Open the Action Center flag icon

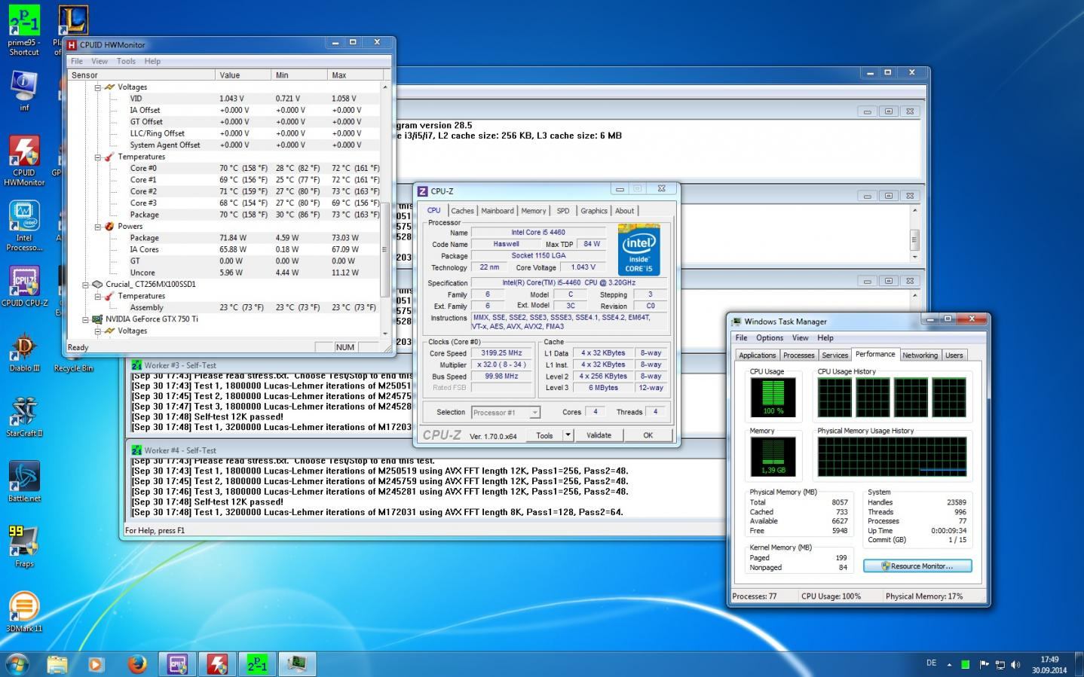984,664
